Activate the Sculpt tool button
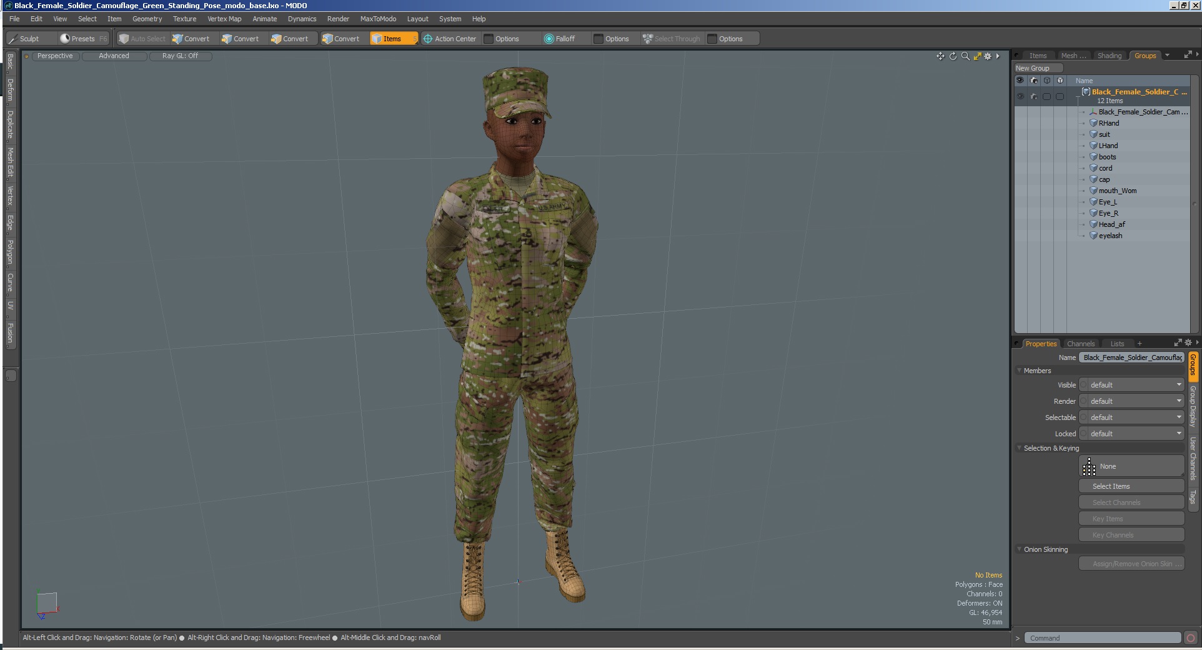This screenshot has height=650, width=1202. [25, 39]
